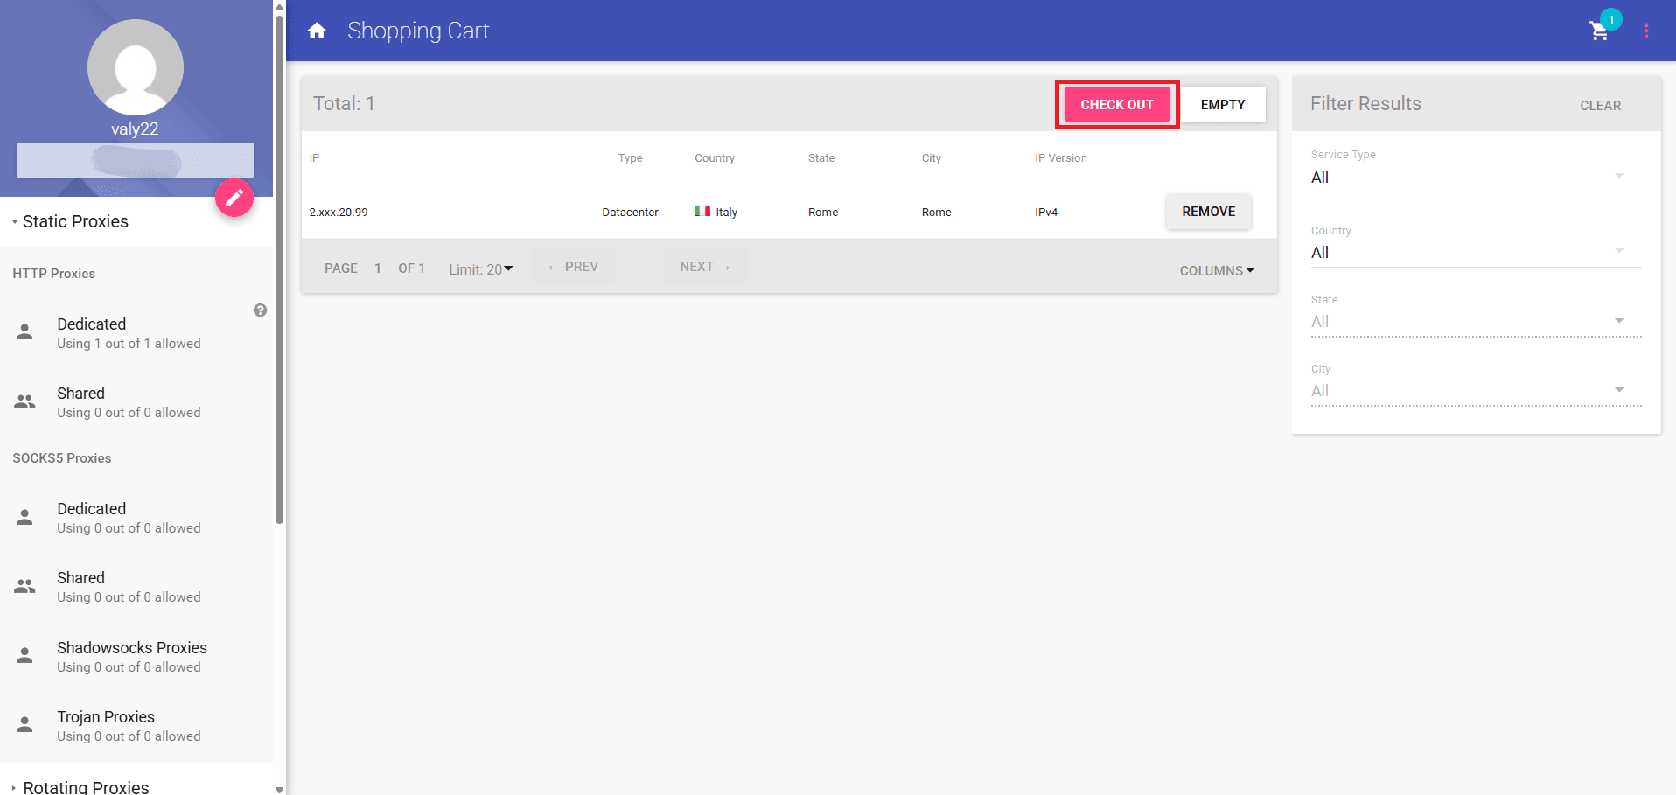Click the help question mark next to Dedicated
Screen dimensions: 1676x795
pyautogui.click(x=260, y=310)
